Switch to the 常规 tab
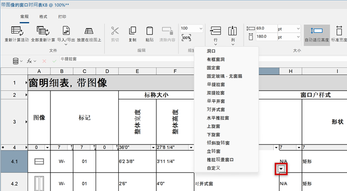Screen dimensions: 347x191 [24, 17]
